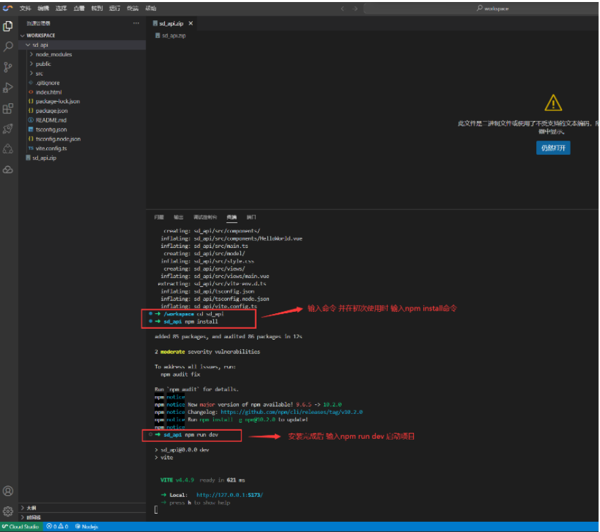
Task: Open the 编辑 menu
Action: [x=43, y=8]
